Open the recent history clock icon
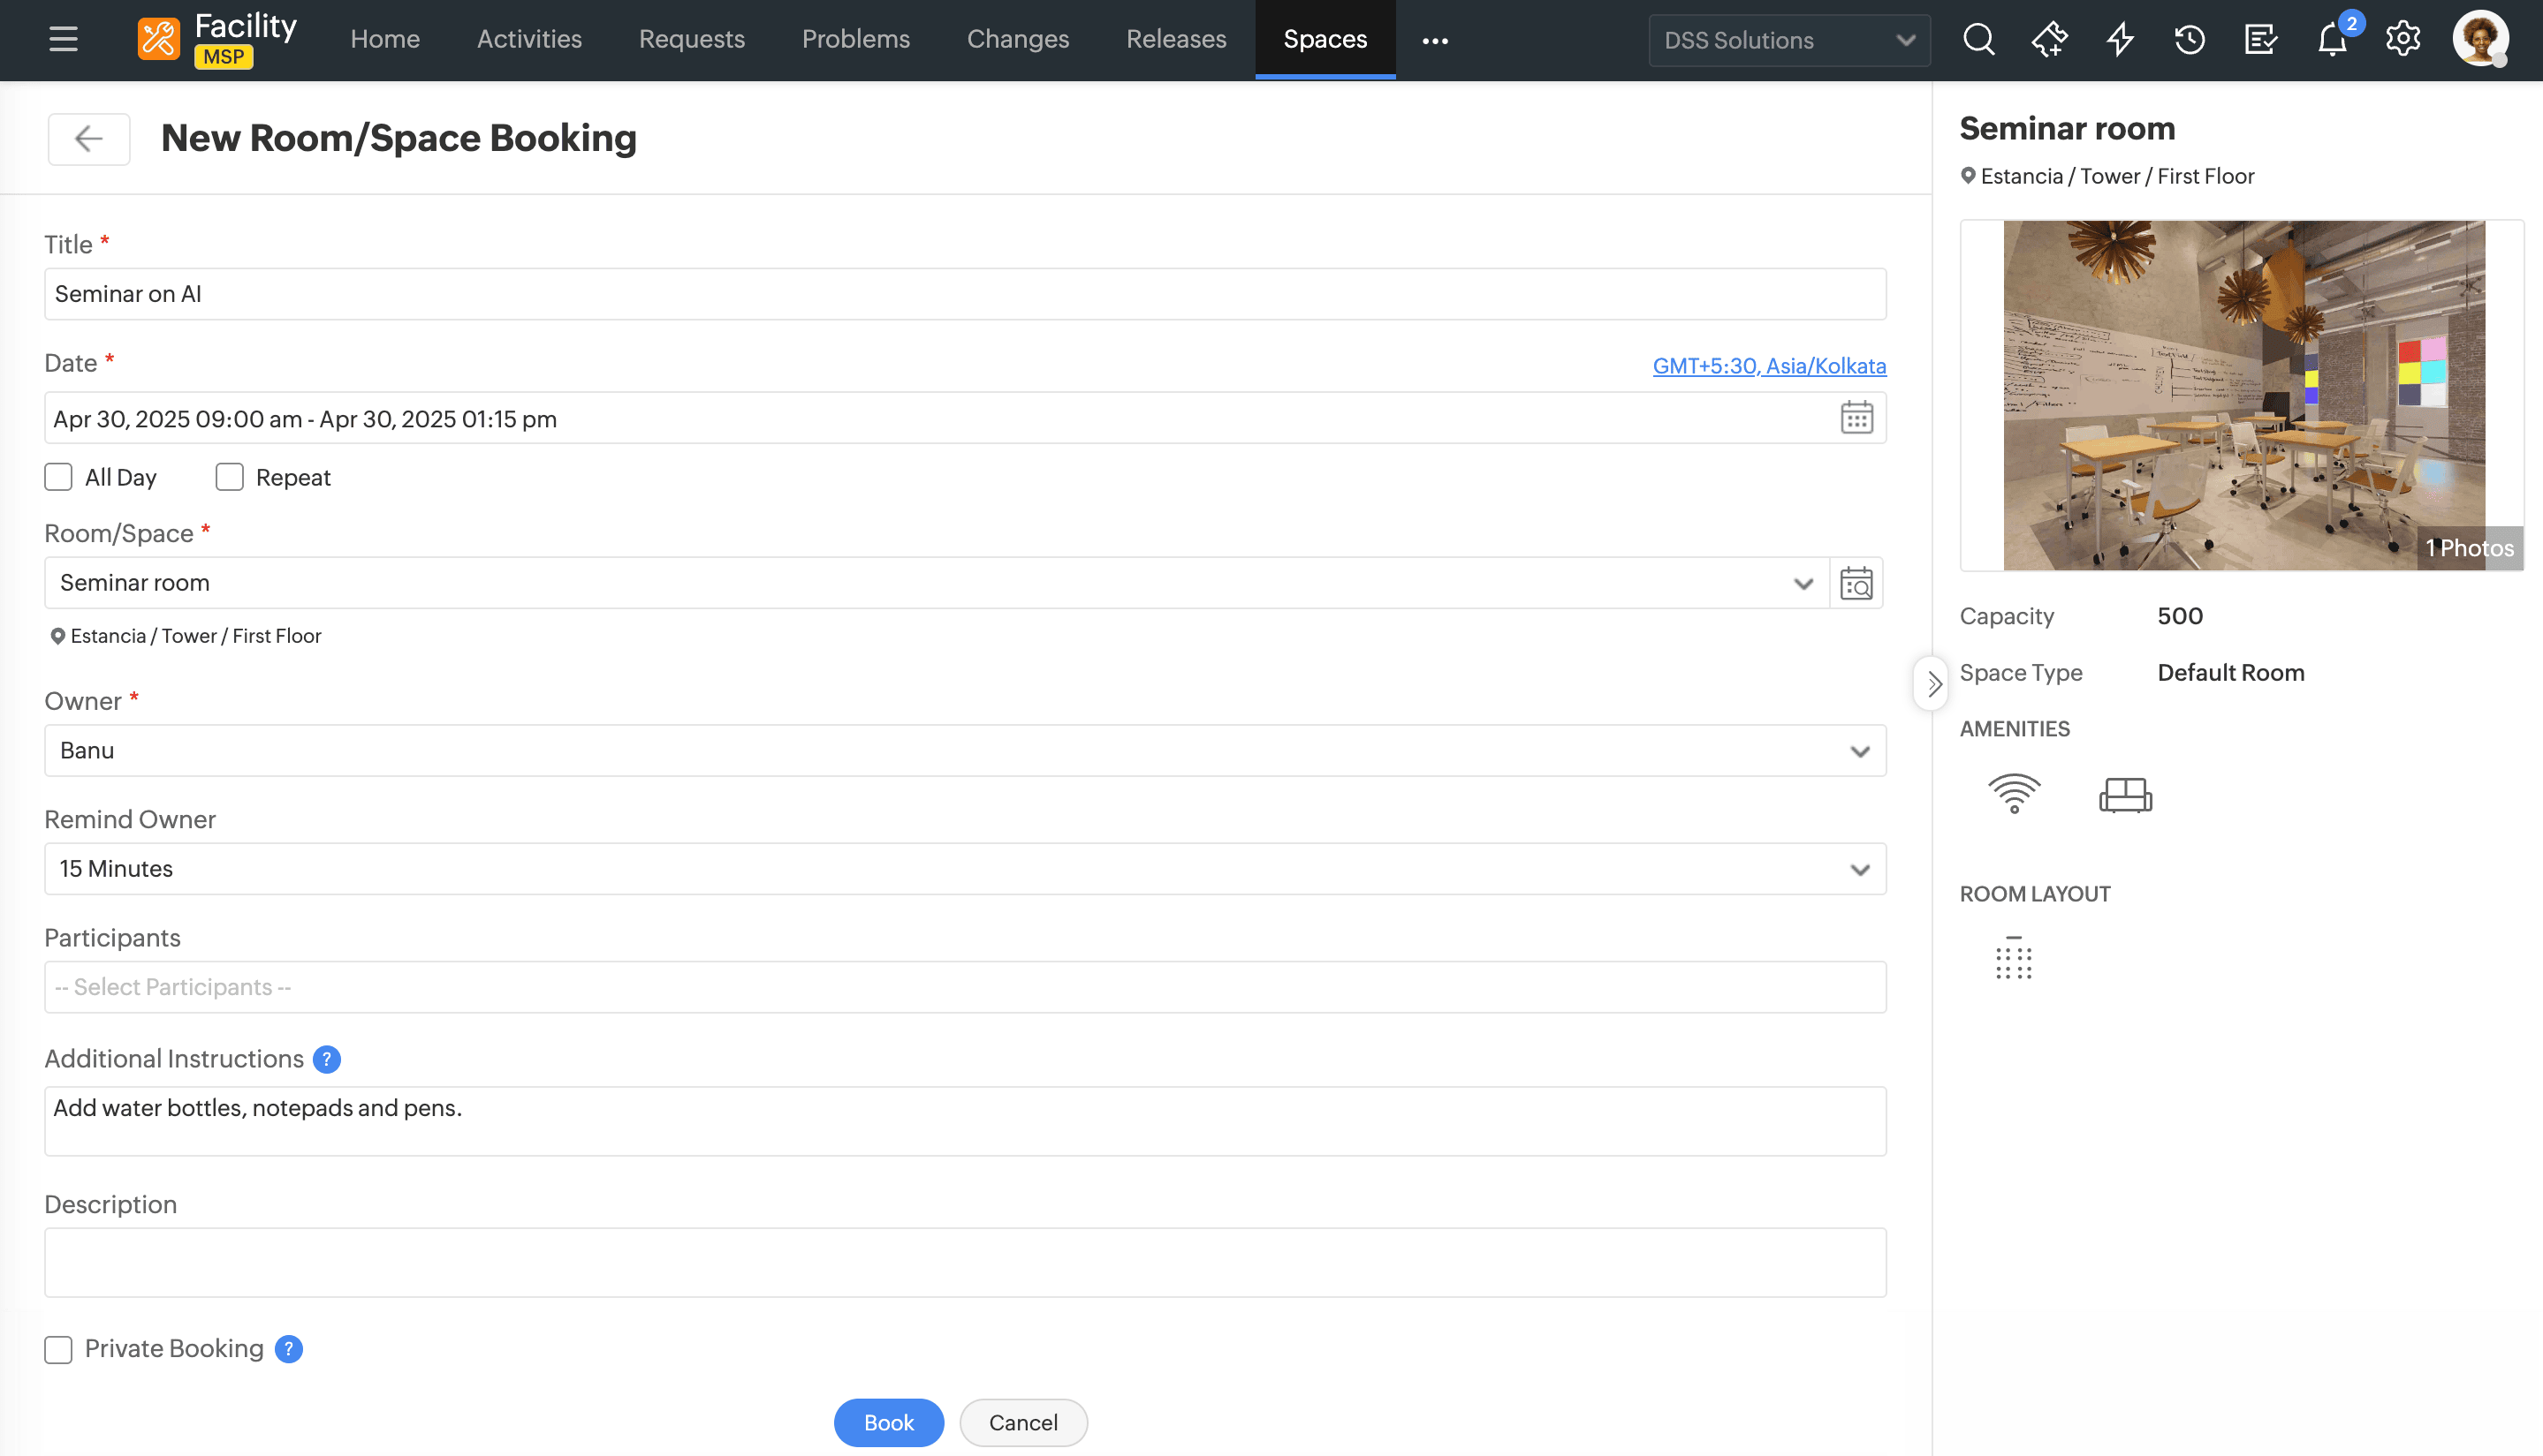The image size is (2543, 1456). point(2190,40)
